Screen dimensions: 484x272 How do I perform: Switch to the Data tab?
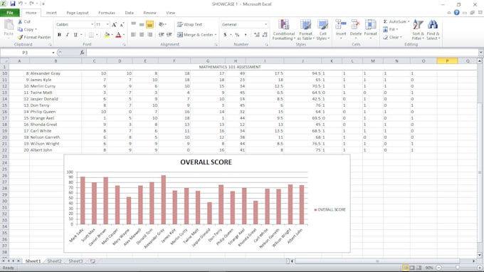coord(130,13)
